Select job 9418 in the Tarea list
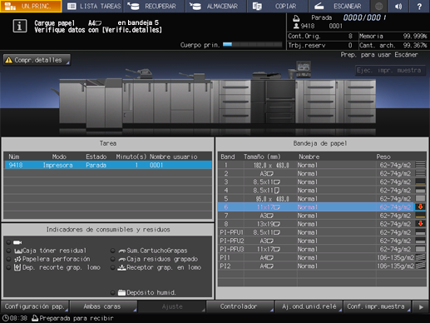The height and width of the screenshot is (323, 430). click(108, 165)
